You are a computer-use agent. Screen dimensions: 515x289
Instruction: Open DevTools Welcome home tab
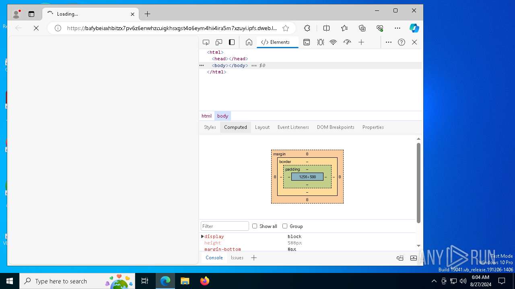pyautogui.click(x=249, y=42)
